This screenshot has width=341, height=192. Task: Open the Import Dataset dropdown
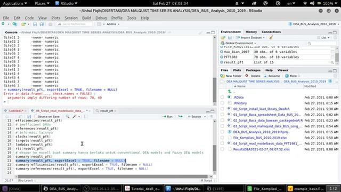(250, 38)
